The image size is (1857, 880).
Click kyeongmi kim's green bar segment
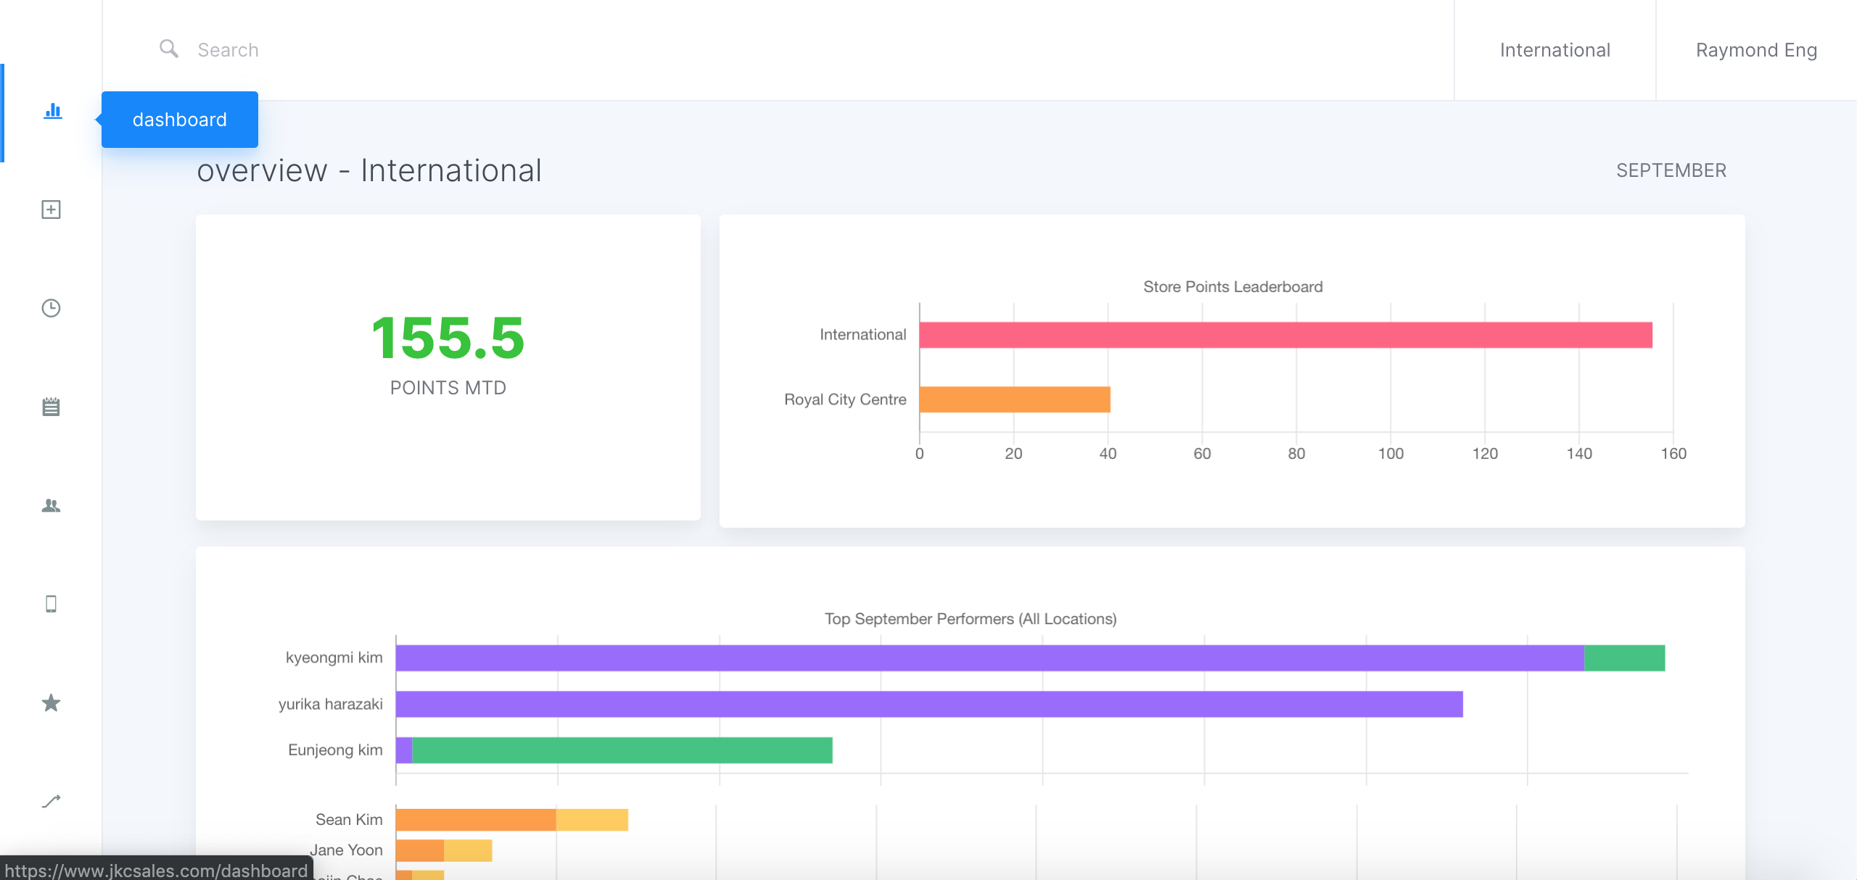coord(1625,658)
